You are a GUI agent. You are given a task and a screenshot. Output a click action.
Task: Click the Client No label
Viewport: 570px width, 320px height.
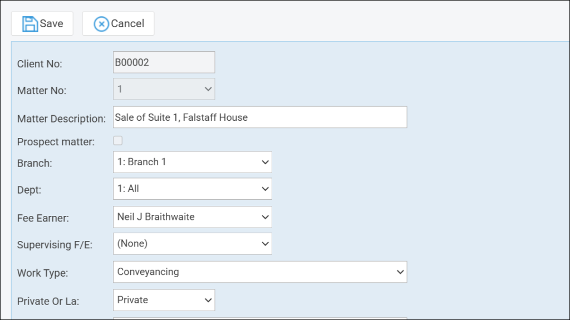40,64
